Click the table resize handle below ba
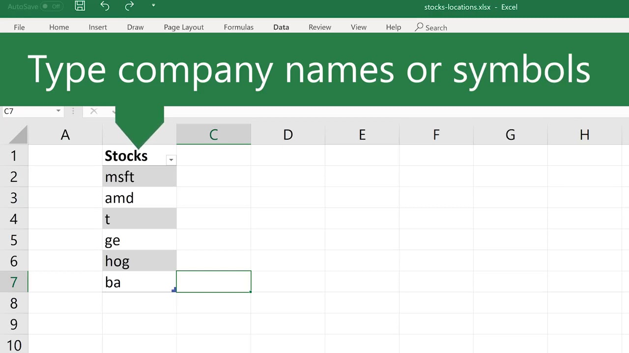 coord(174,290)
